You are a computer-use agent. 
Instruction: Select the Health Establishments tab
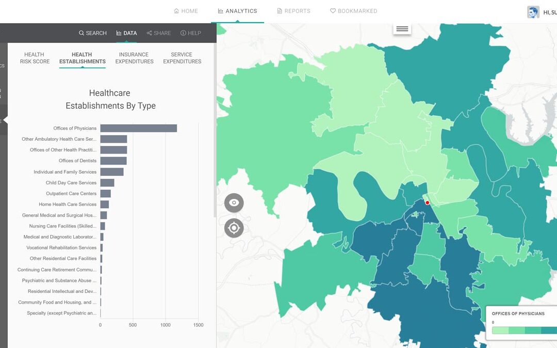(82, 58)
